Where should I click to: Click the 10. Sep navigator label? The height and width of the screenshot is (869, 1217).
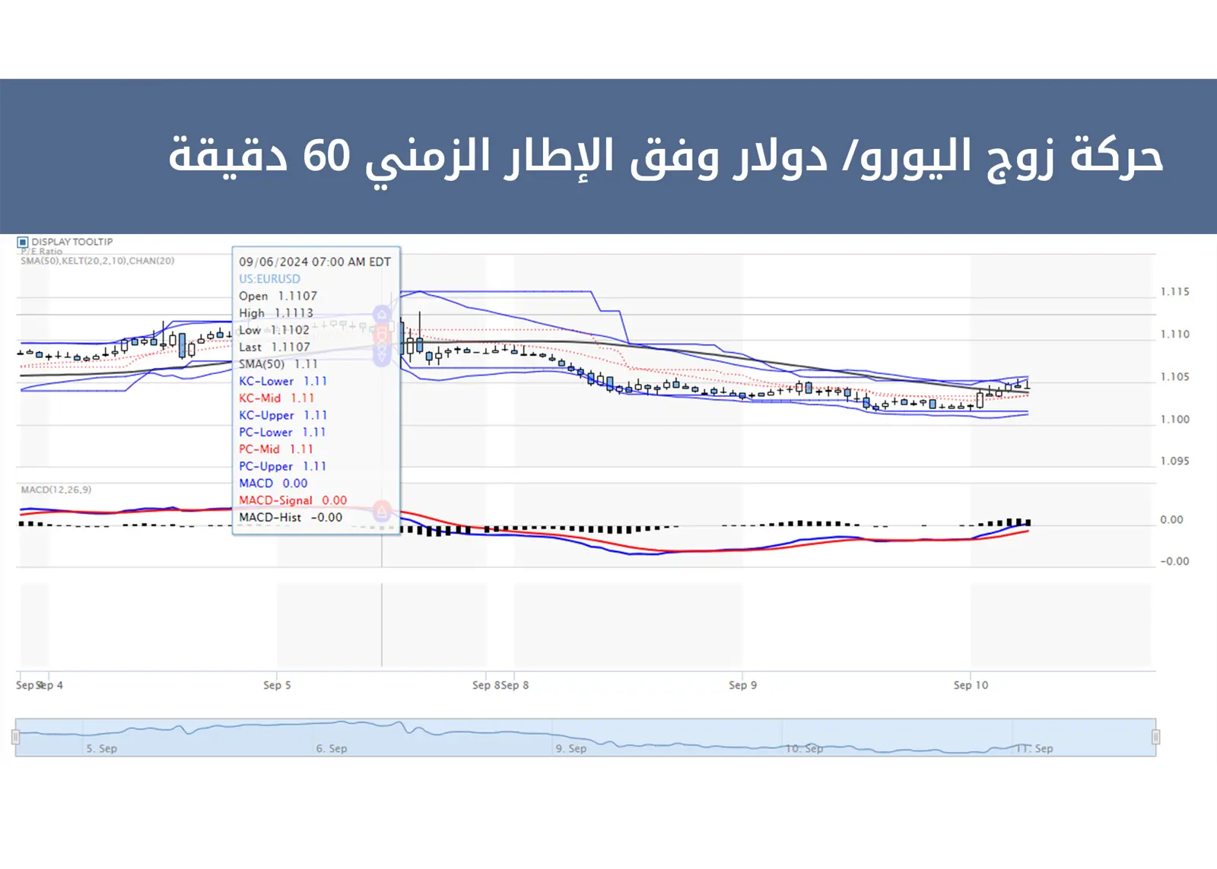pos(804,749)
